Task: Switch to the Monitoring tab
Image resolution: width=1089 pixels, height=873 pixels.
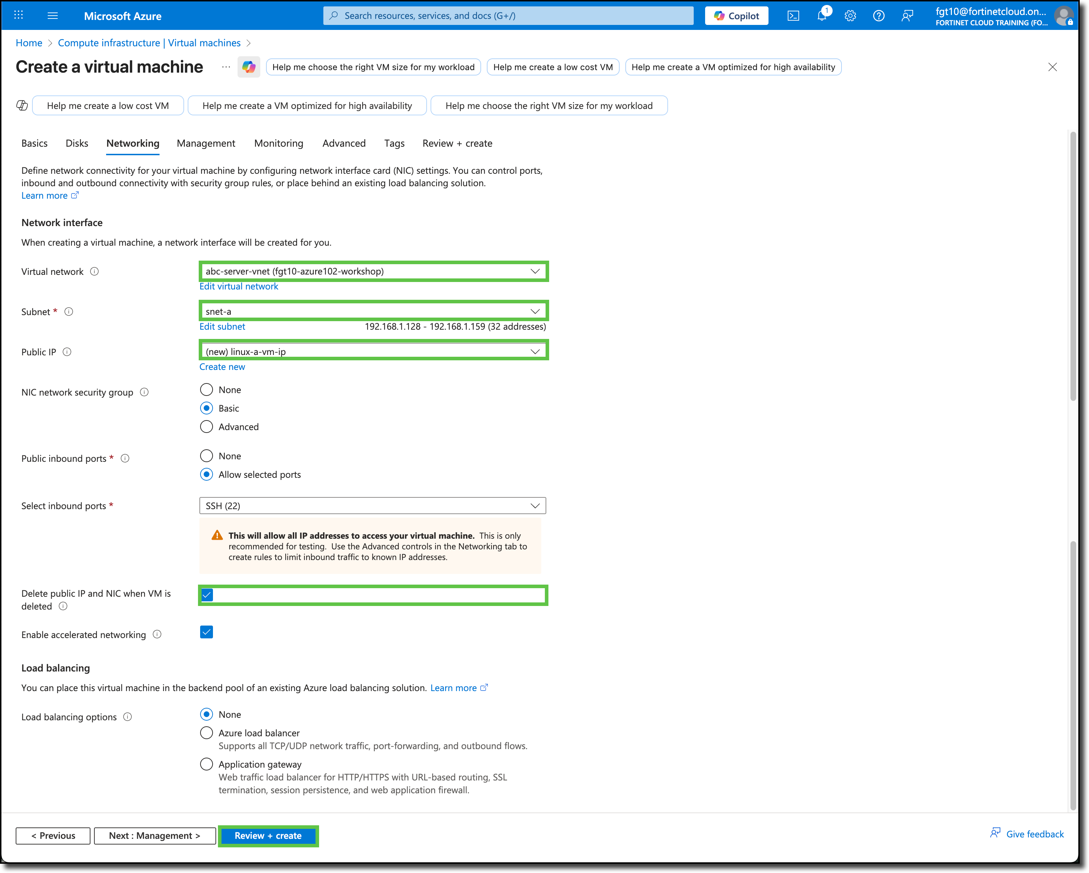Action: pyautogui.click(x=278, y=143)
